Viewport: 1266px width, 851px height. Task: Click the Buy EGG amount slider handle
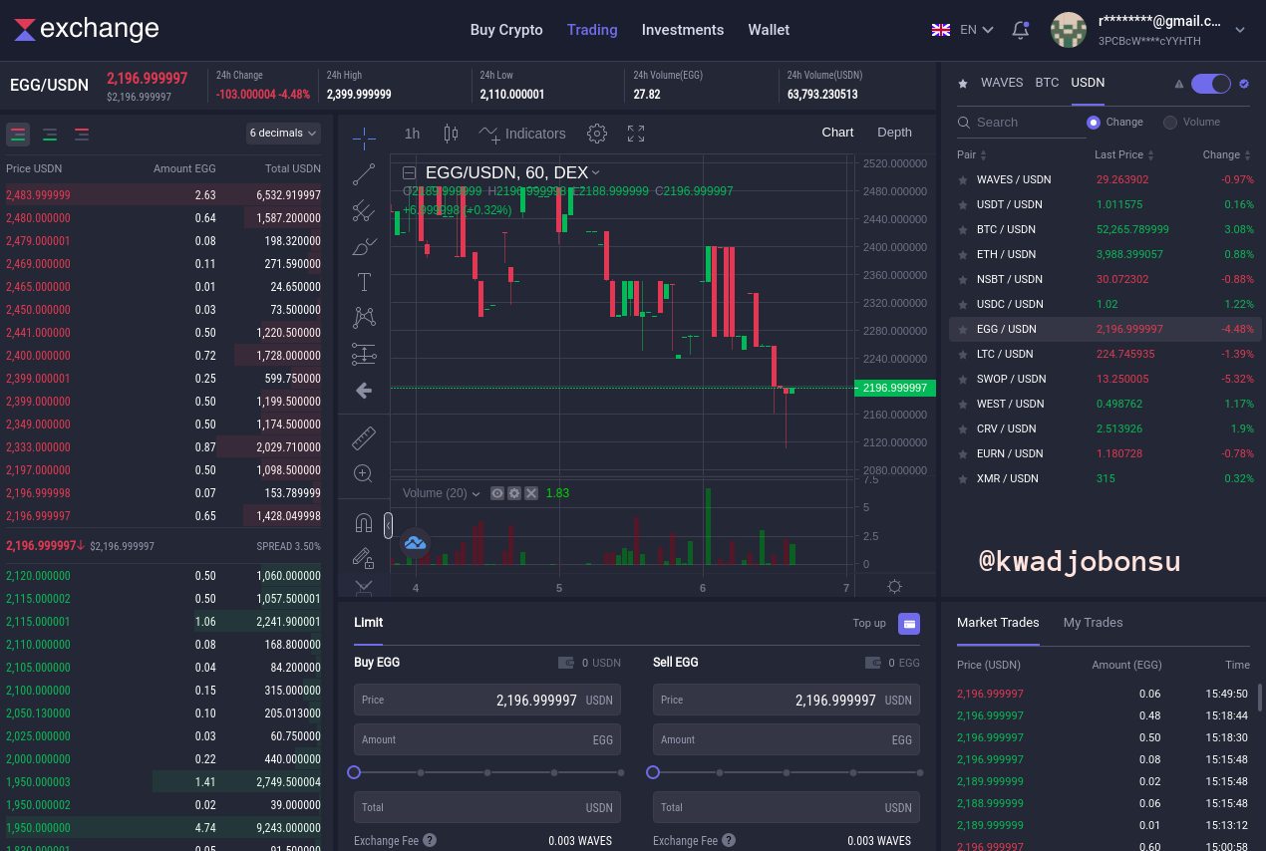click(x=354, y=772)
